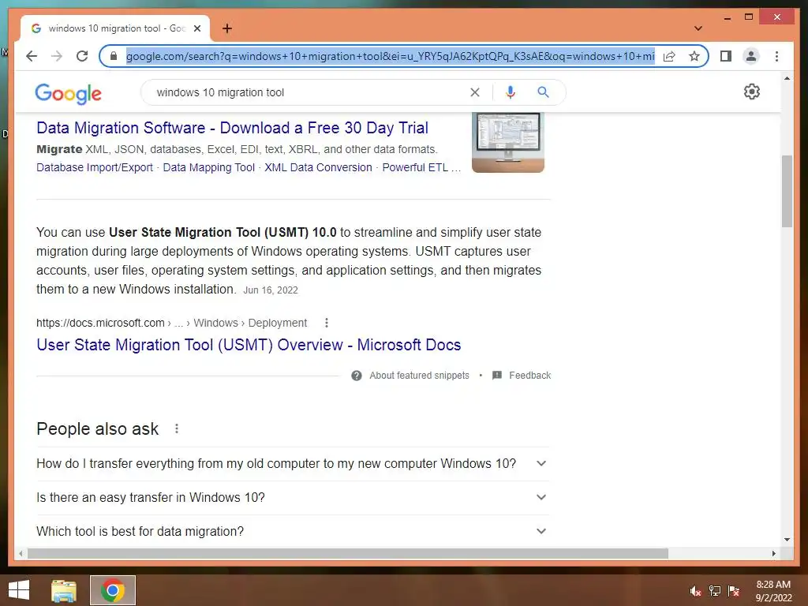Click the Feedback flag icon
This screenshot has width=808, height=606.
(x=497, y=375)
